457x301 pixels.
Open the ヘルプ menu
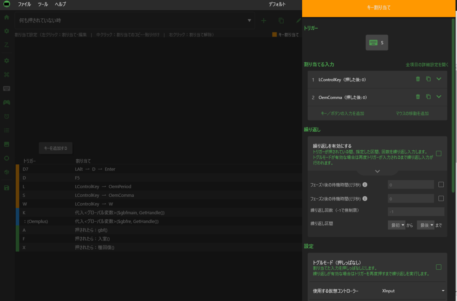click(60, 4)
